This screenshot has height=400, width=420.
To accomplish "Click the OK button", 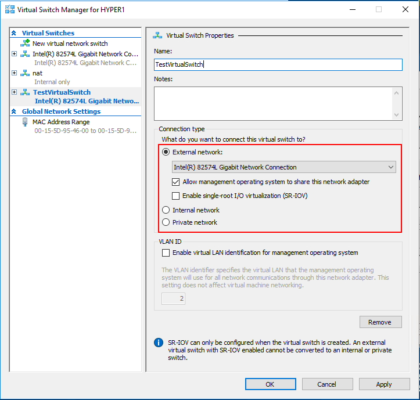I will [271, 384].
